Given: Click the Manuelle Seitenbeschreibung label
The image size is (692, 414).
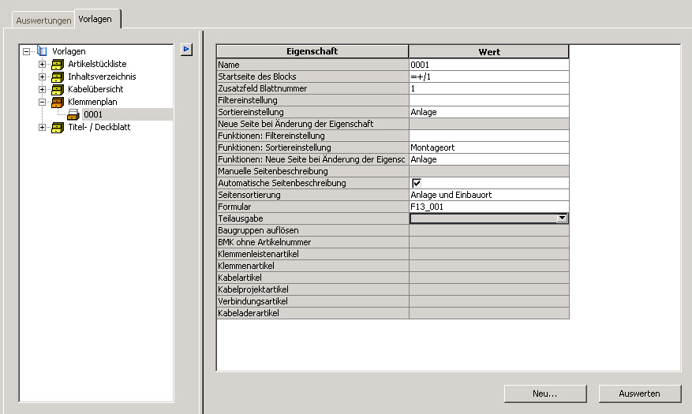Looking at the screenshot, I should 273,171.
